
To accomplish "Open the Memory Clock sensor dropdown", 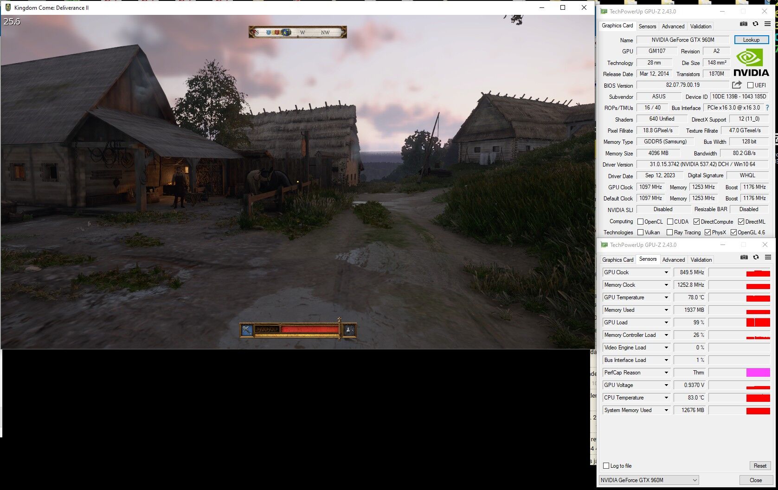I will (666, 285).
